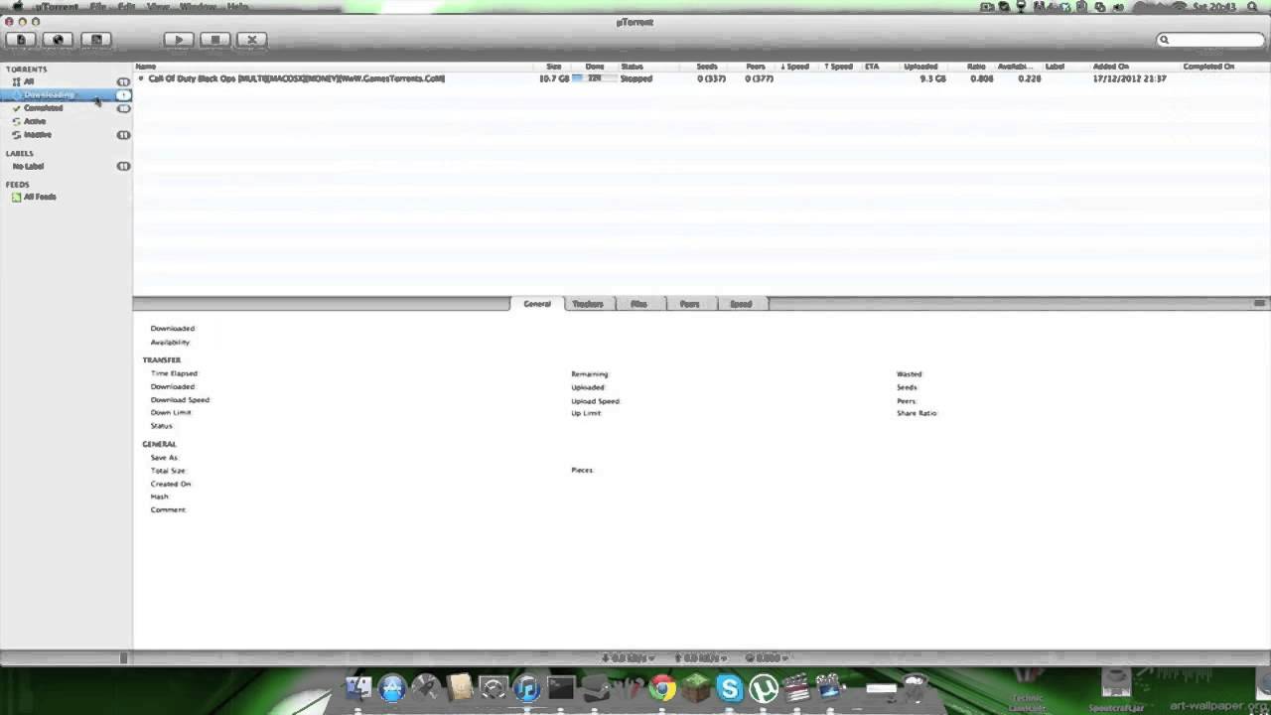Open the Edit menu
Image resolution: width=1271 pixels, height=715 pixels.
126,7
